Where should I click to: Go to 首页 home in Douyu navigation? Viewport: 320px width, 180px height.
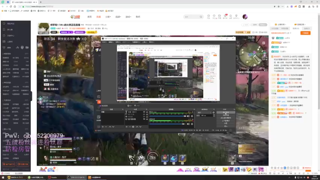[x=89, y=17]
